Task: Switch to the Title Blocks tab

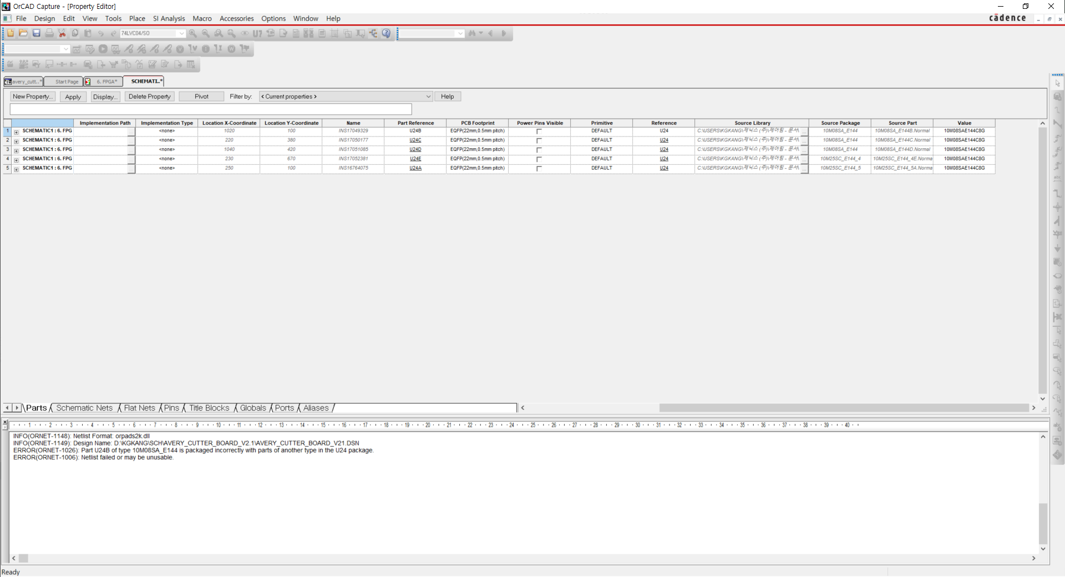Action: pyautogui.click(x=209, y=408)
